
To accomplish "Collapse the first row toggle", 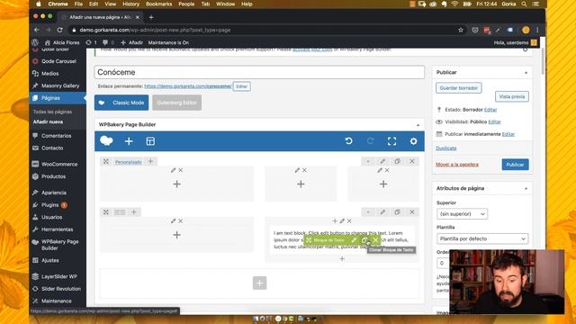I will tap(368, 161).
